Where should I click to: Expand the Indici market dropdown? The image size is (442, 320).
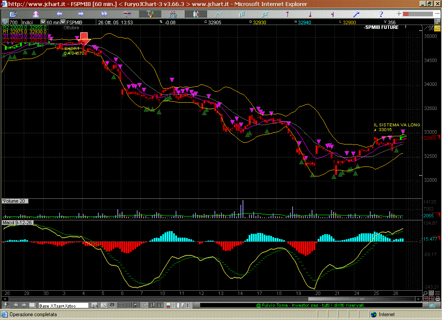coord(43,22)
